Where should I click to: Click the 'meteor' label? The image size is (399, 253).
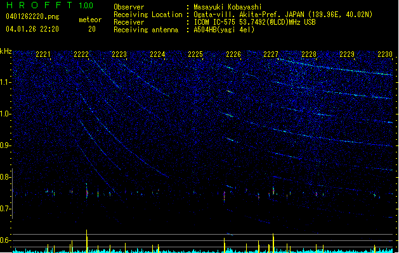click(90, 20)
